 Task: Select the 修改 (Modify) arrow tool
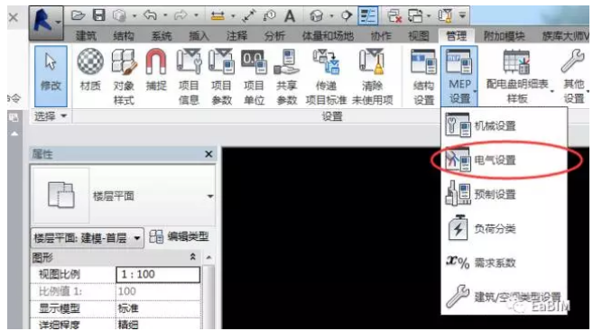(x=51, y=76)
